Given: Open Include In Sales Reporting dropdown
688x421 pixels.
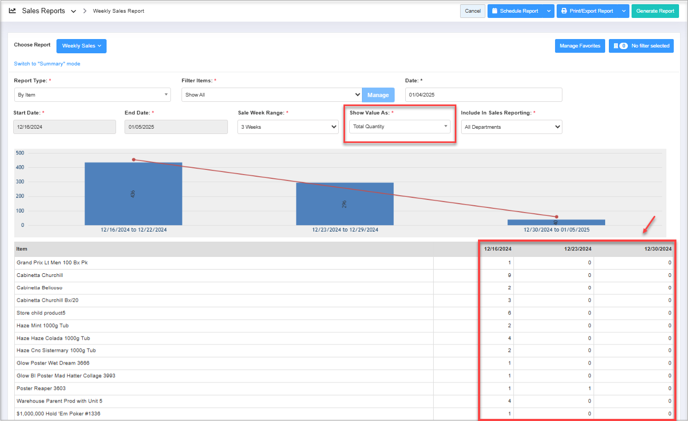Looking at the screenshot, I should pyautogui.click(x=511, y=127).
